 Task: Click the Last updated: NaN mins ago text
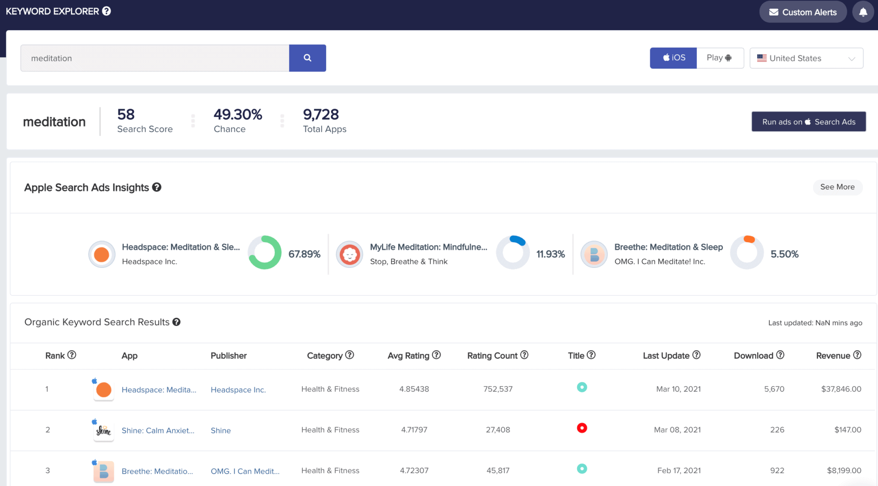[815, 323]
